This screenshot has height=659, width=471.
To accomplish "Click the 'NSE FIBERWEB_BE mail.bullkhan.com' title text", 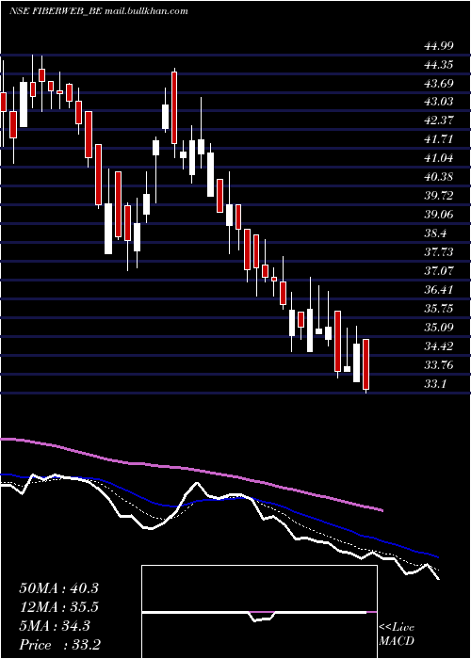I will pyautogui.click(x=98, y=11).
